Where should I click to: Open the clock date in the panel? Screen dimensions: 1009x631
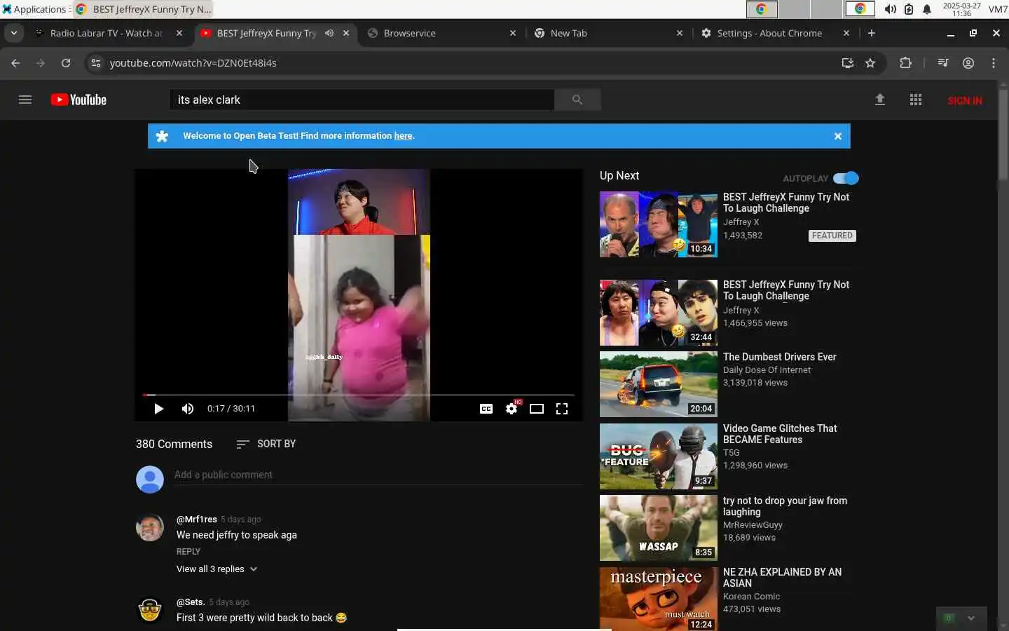click(x=961, y=9)
